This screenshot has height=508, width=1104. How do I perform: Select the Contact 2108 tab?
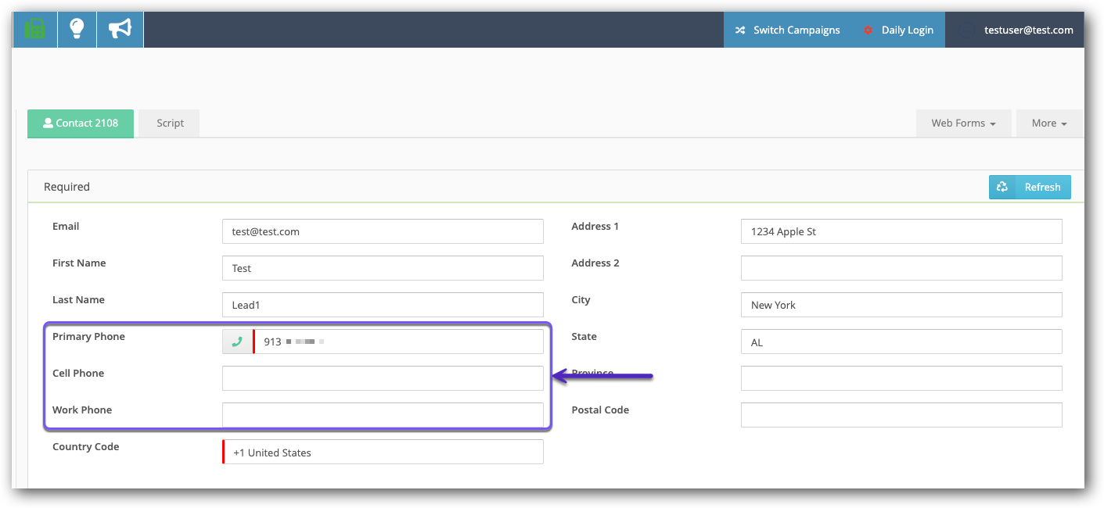click(81, 123)
